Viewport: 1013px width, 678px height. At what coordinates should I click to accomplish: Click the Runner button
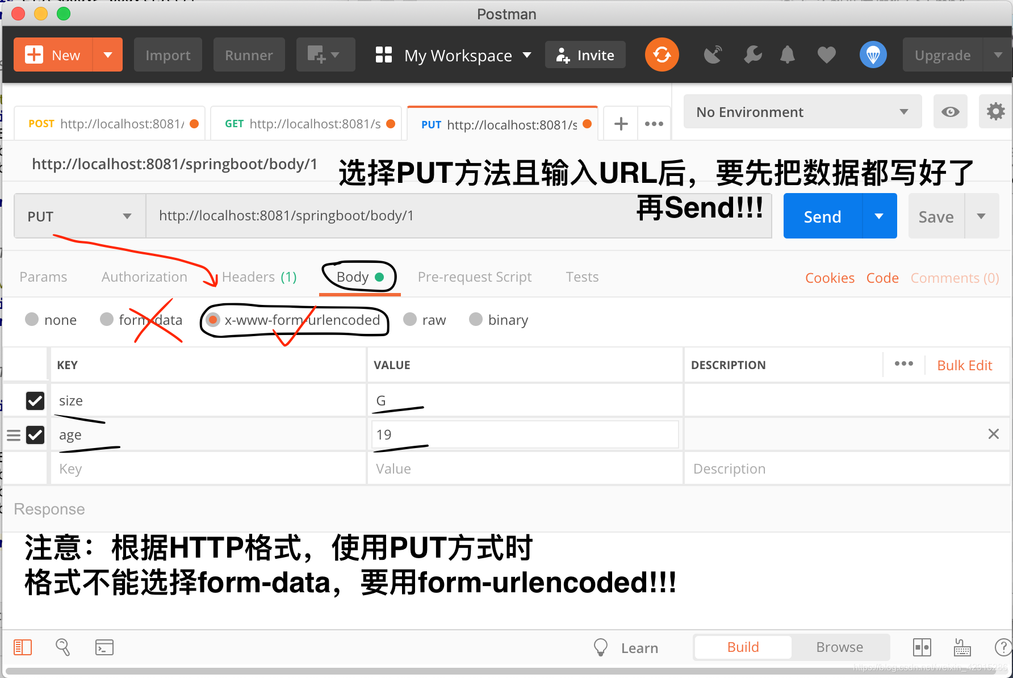point(249,55)
